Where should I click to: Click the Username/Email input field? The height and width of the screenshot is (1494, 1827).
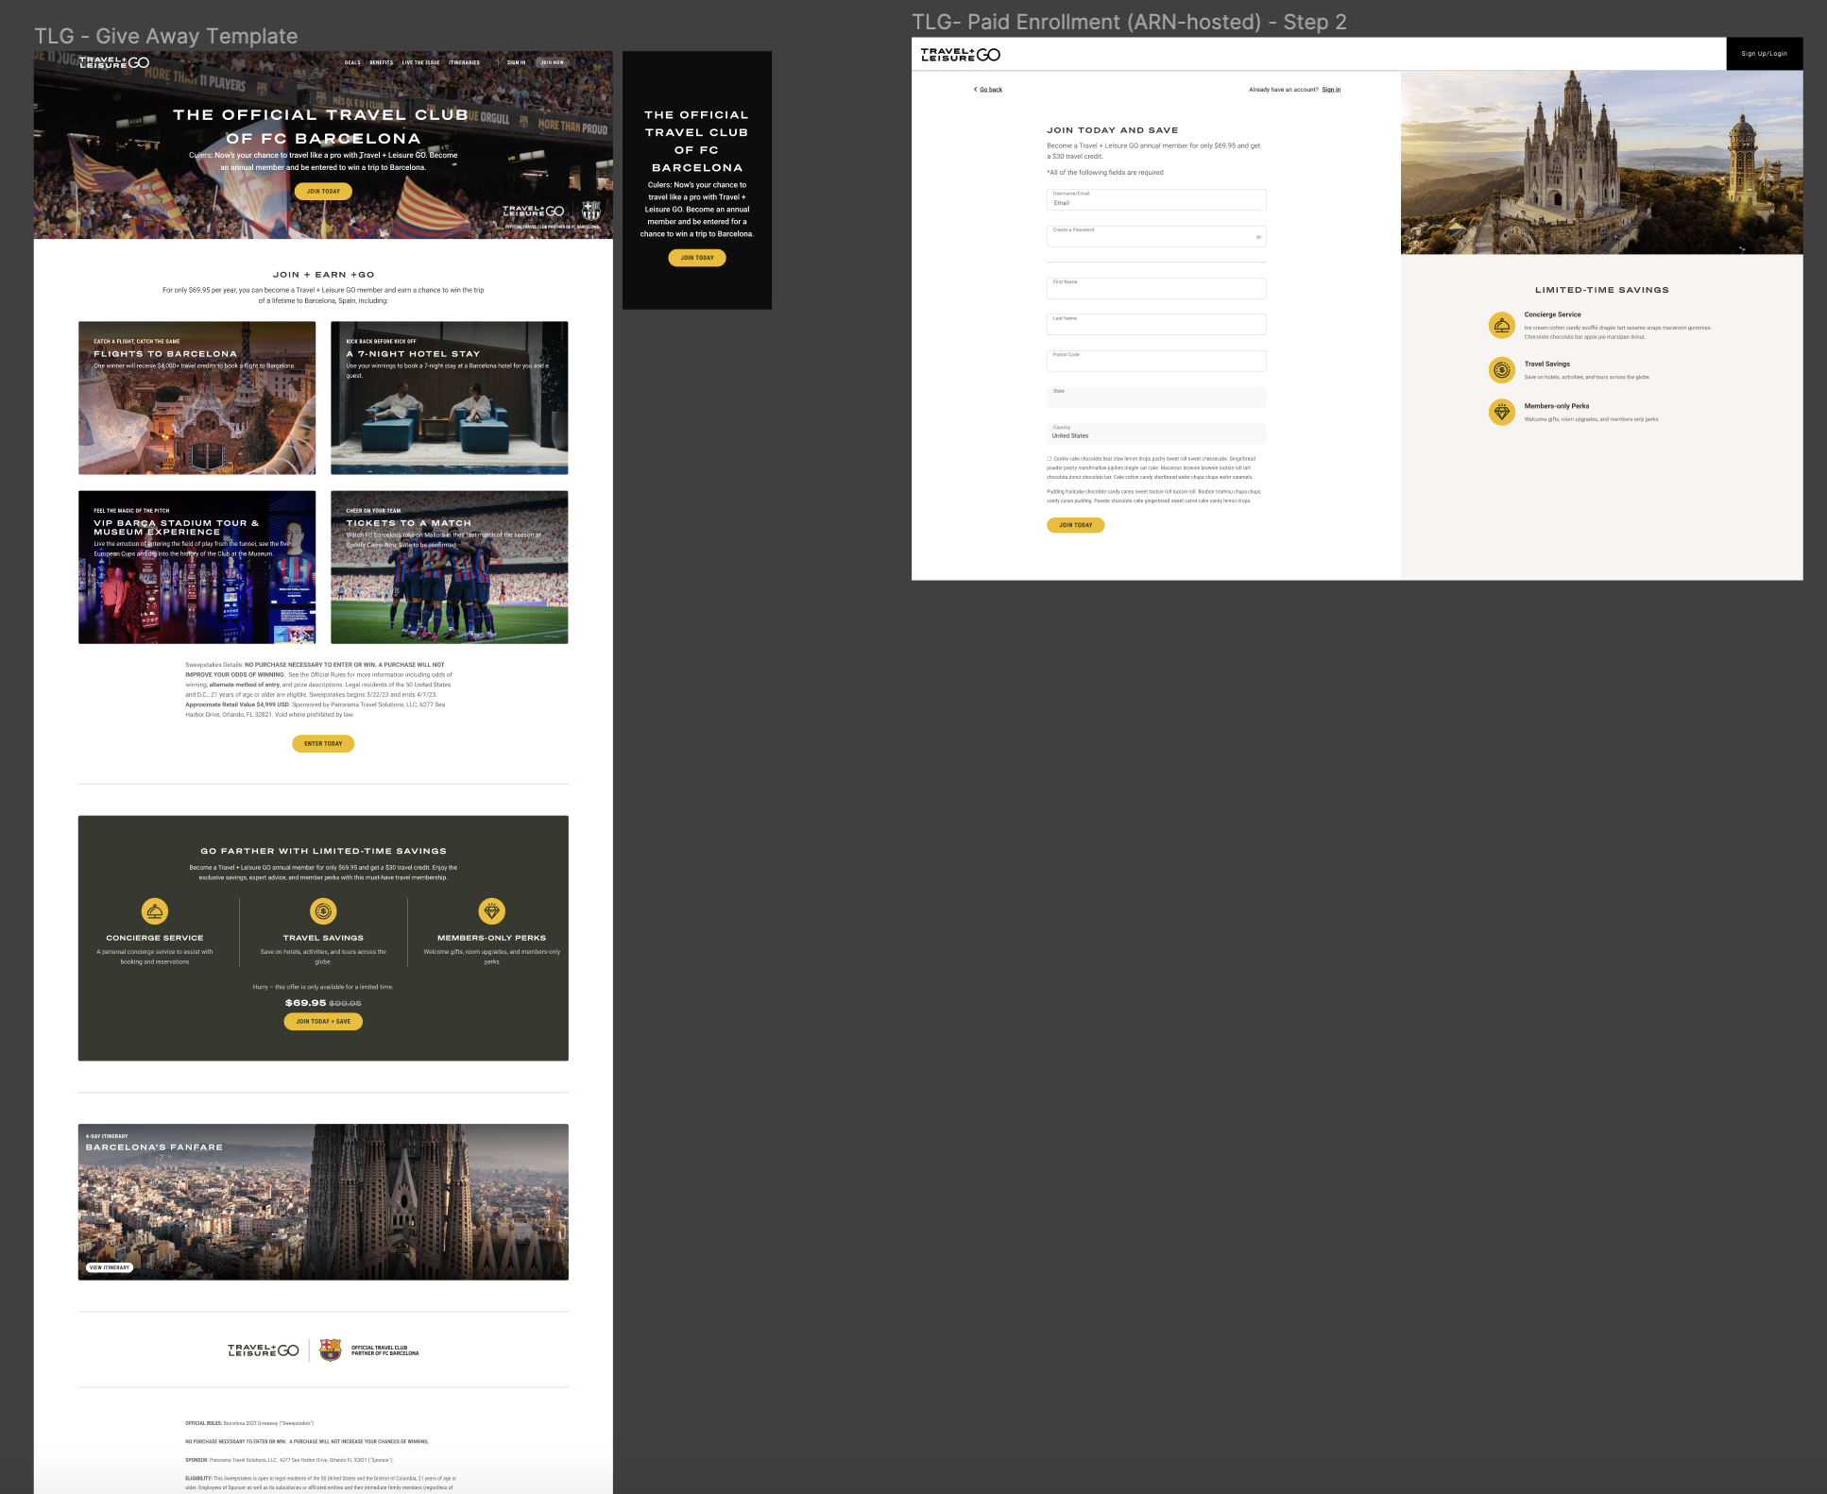[1156, 199]
